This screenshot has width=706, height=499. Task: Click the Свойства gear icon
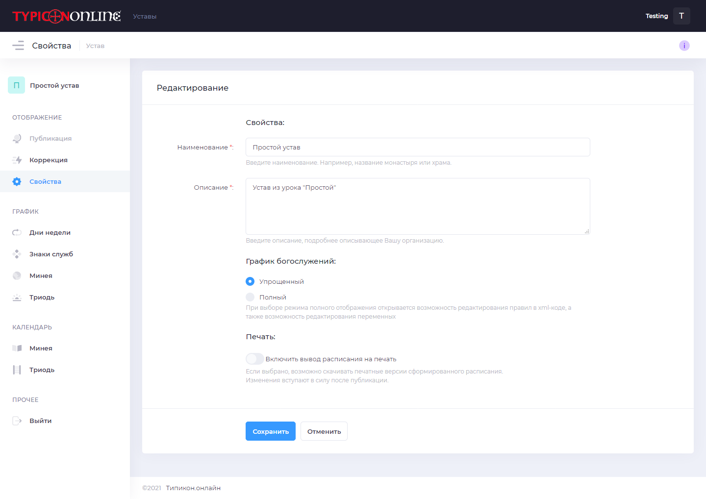click(x=17, y=181)
